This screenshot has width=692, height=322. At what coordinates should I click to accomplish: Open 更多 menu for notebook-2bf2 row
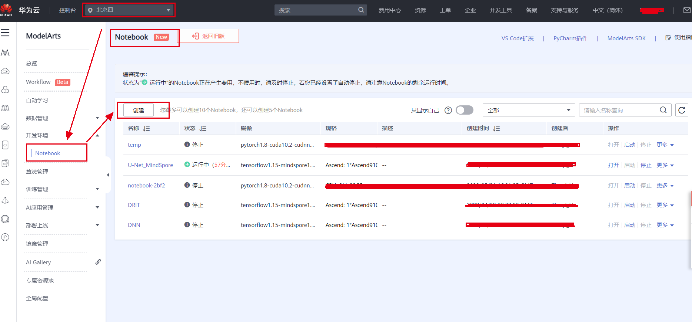coord(665,186)
